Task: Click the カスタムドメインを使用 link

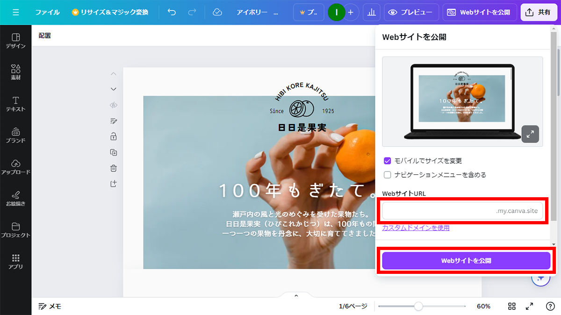Action: coord(415,228)
